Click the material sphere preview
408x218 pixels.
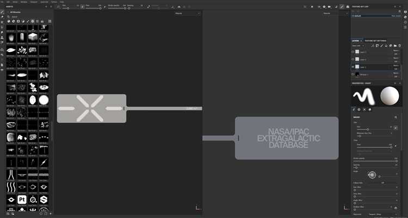tap(390, 96)
